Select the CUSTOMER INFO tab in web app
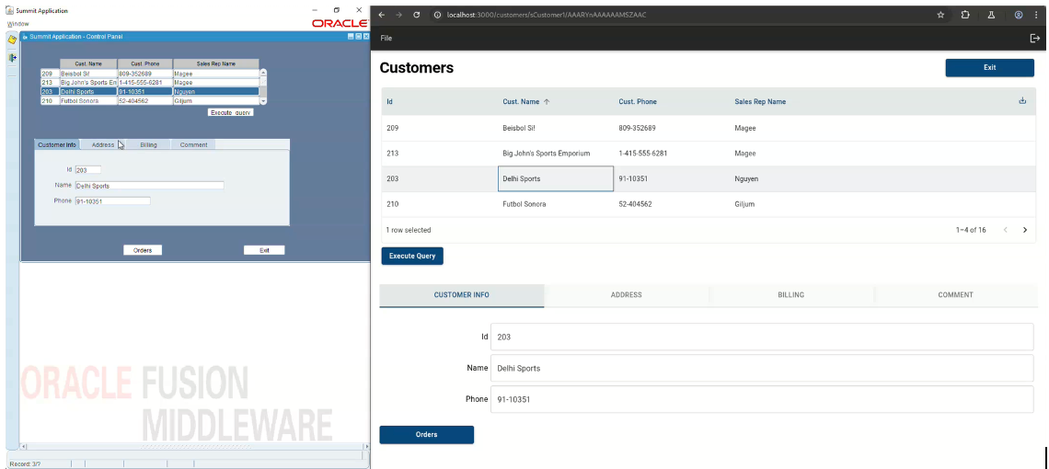 tap(462, 295)
